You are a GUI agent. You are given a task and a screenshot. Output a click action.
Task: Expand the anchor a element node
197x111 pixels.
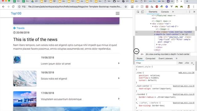click(157, 44)
